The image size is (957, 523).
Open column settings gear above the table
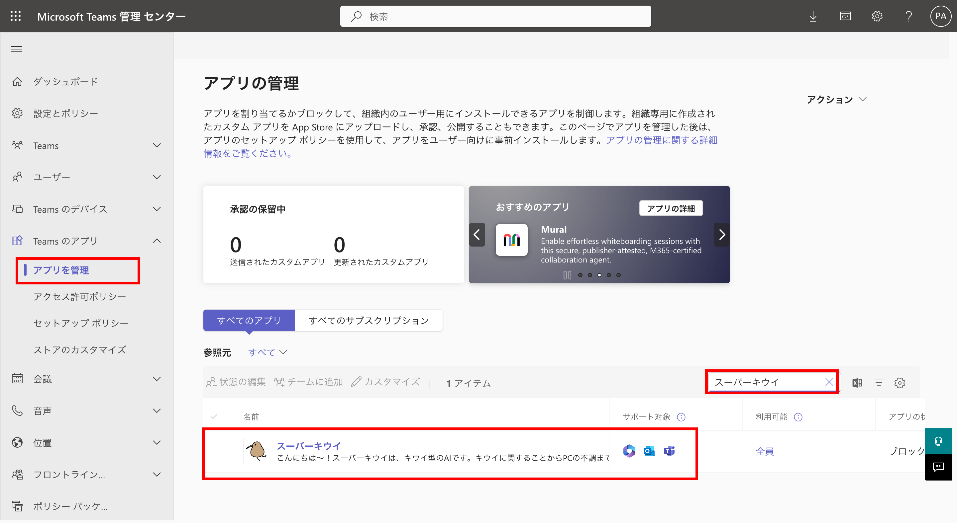tap(900, 382)
